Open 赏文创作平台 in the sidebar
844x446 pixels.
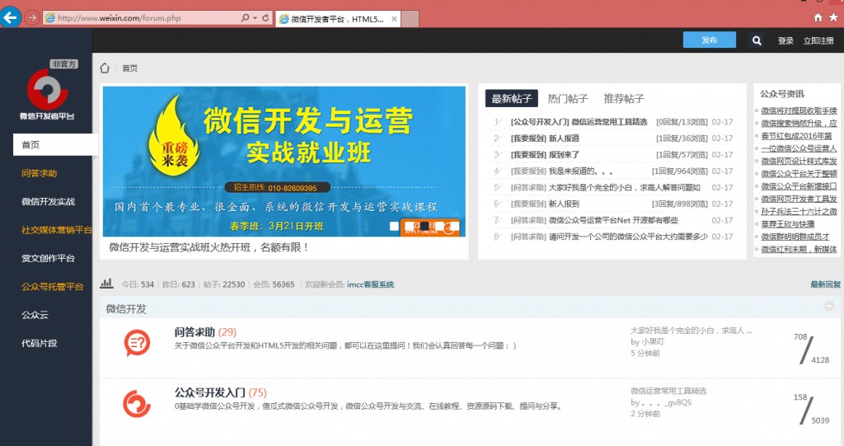[x=48, y=258]
